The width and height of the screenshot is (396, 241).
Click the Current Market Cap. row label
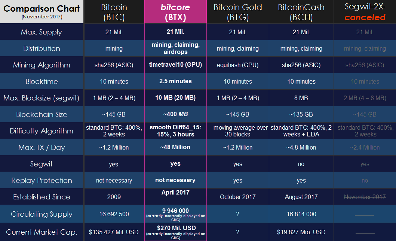[42, 232]
